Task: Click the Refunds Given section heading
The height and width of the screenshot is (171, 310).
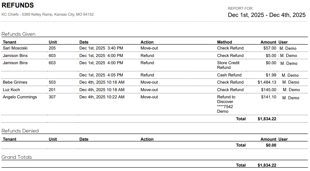Action: (x=19, y=34)
